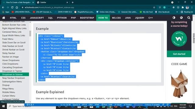Image resolution: width=195 pixels, height=109 pixels.
Task: Open Slide Down Bar on Scroll link
Action: tap(14, 42)
